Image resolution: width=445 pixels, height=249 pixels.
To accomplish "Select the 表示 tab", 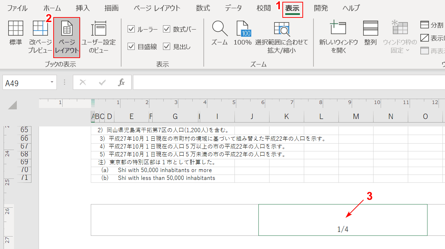I will click(292, 9).
